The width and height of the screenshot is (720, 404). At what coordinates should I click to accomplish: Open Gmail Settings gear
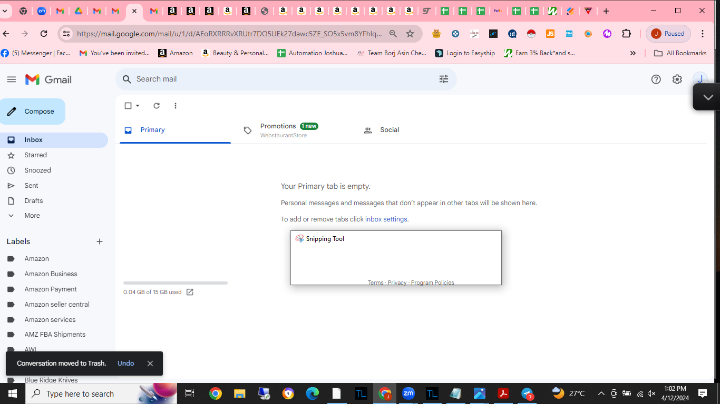tap(677, 79)
